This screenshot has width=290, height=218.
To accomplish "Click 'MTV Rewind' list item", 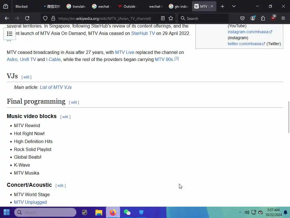I will pyautogui.click(x=27, y=126).
